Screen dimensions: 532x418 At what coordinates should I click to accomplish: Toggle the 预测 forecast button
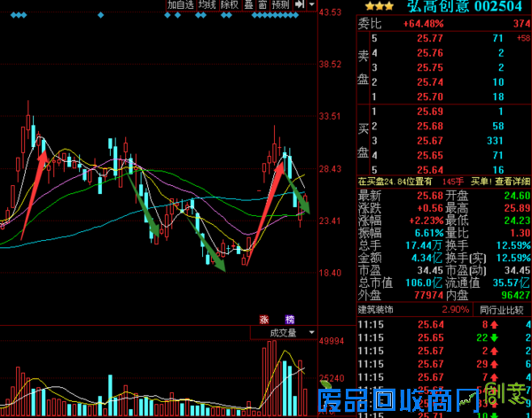[x=281, y=5]
